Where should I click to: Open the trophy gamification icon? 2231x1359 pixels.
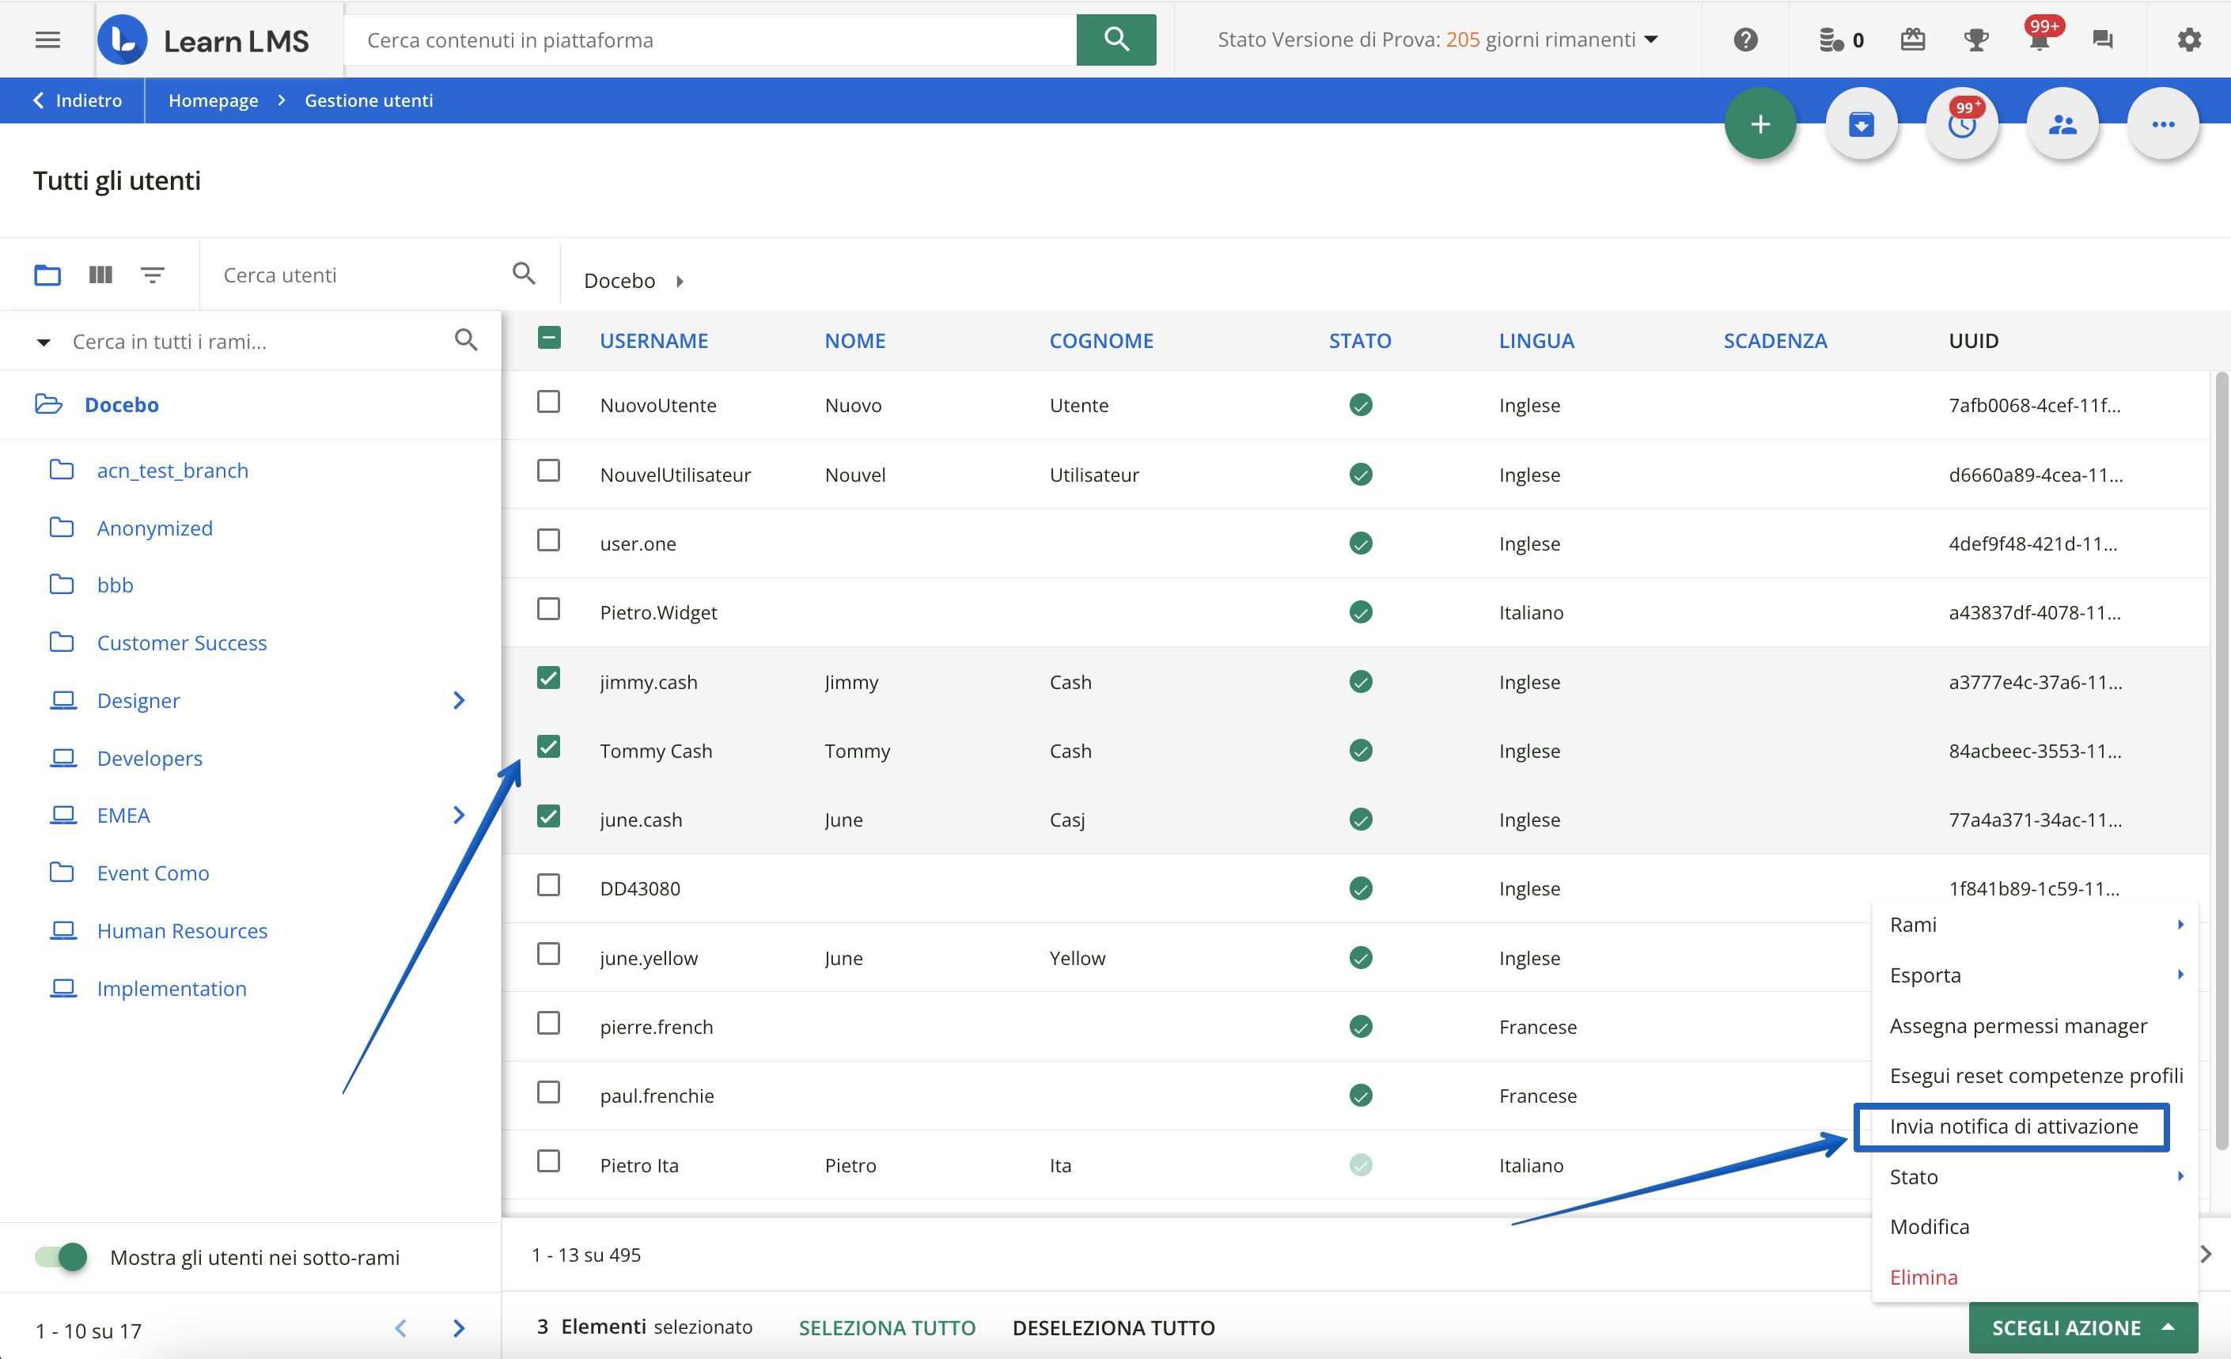pyautogui.click(x=1975, y=40)
